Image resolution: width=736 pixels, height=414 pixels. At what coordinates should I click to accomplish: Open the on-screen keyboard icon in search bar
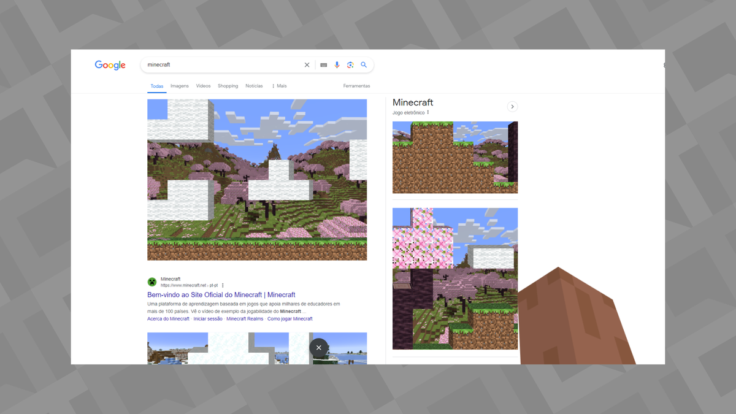(323, 64)
